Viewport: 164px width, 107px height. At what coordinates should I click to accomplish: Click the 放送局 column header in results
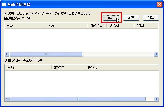coord(68,68)
